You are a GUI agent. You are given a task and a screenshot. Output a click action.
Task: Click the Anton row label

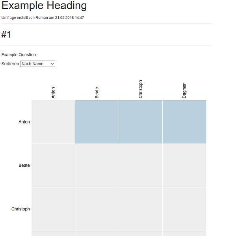tap(24, 122)
